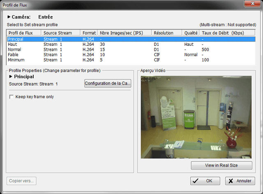Click the 100 Kbps value in Minimum row

point(205,60)
